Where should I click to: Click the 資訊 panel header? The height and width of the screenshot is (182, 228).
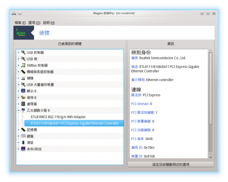coord(171,44)
